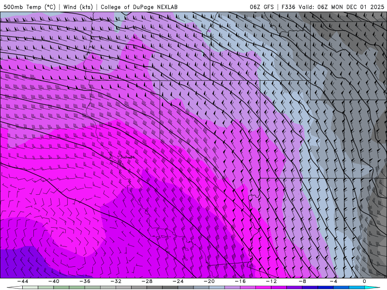Click "College of DuPage NEXLAB" header text
This screenshot has width=387, height=290.
pos(139,7)
